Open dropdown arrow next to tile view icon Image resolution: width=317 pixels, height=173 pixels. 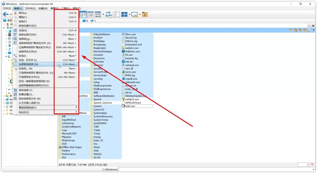(x=129, y=14)
